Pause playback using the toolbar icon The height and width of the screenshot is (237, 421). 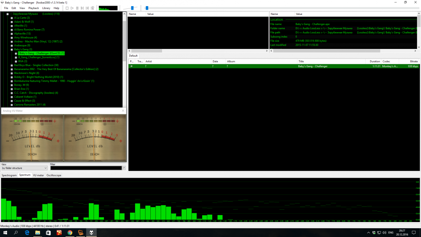[77, 8]
